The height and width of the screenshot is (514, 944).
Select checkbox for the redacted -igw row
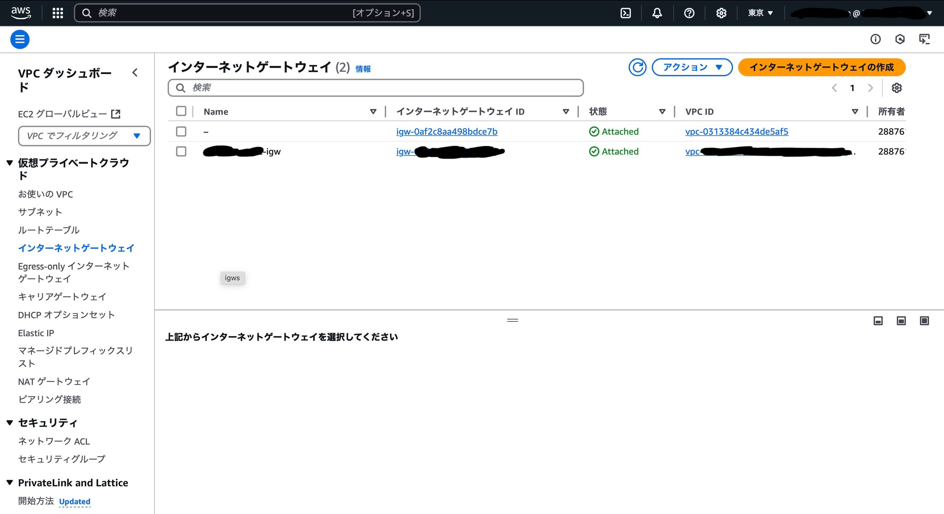point(181,151)
